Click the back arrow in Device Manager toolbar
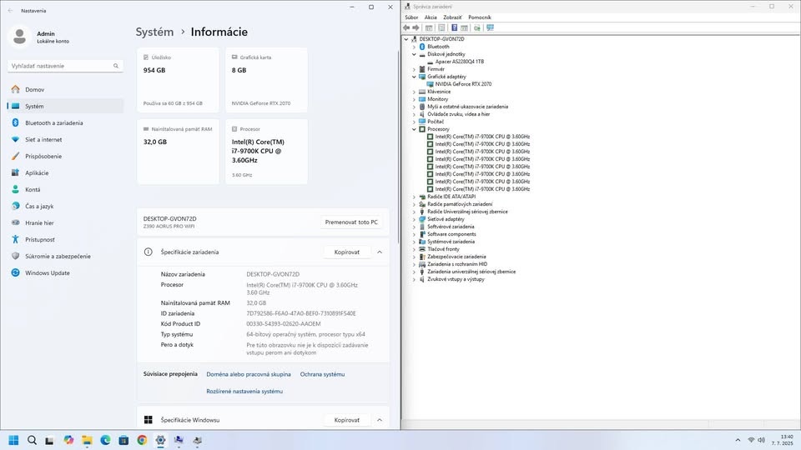This screenshot has height=450, width=801. pos(406,27)
